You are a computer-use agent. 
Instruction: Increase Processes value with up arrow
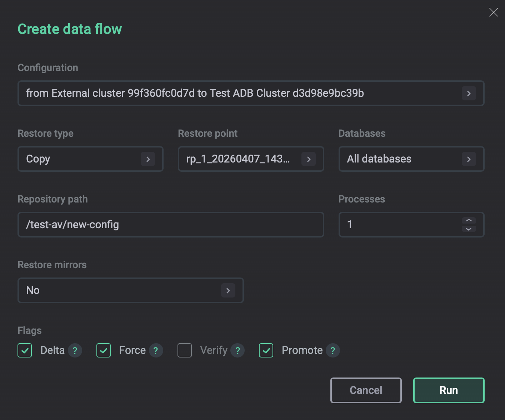[x=469, y=221]
